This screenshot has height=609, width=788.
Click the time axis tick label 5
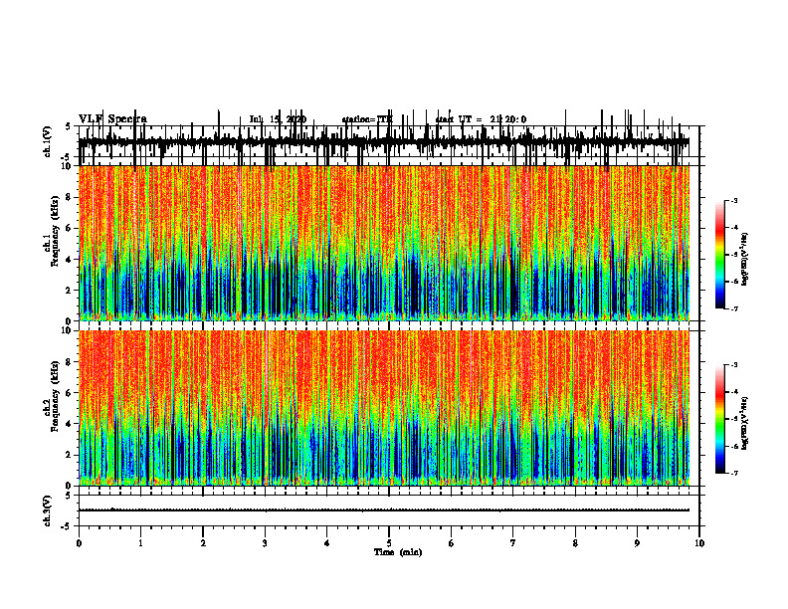pos(389,543)
